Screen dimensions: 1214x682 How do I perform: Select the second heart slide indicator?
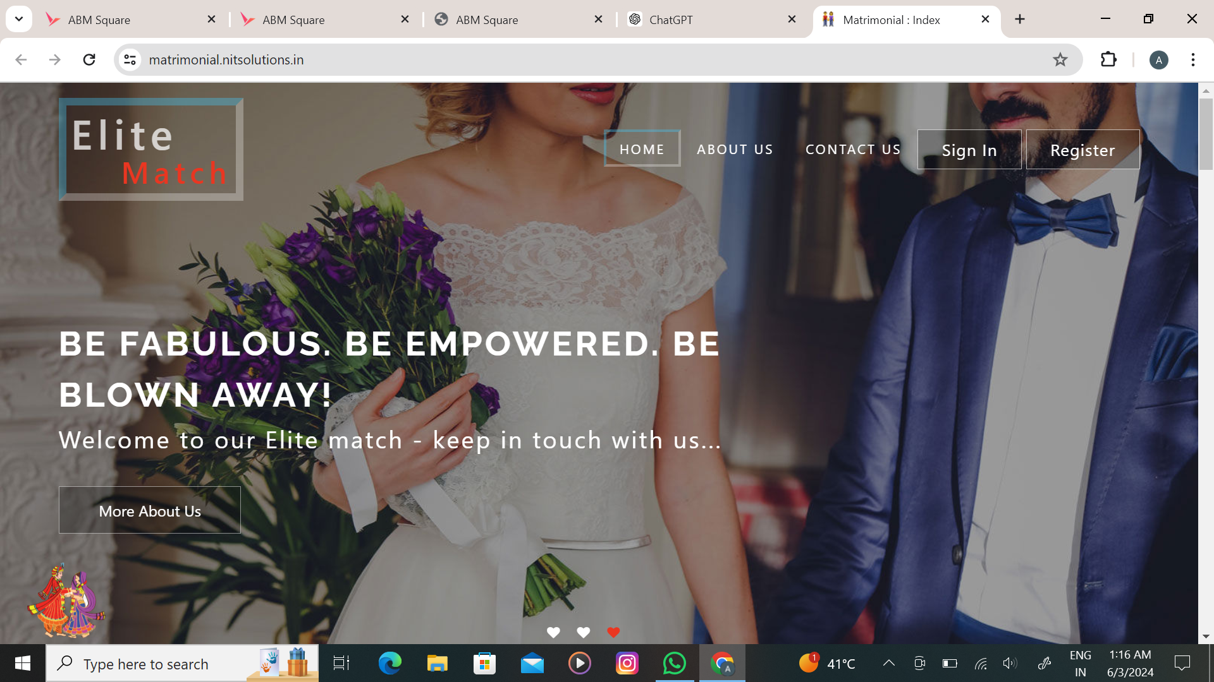pos(583,632)
